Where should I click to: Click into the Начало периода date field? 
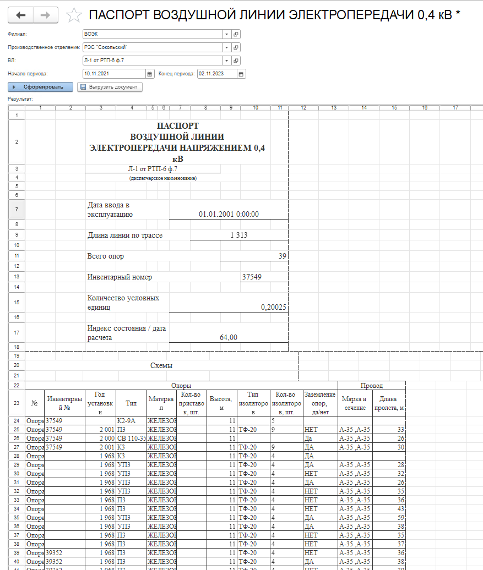(x=113, y=74)
